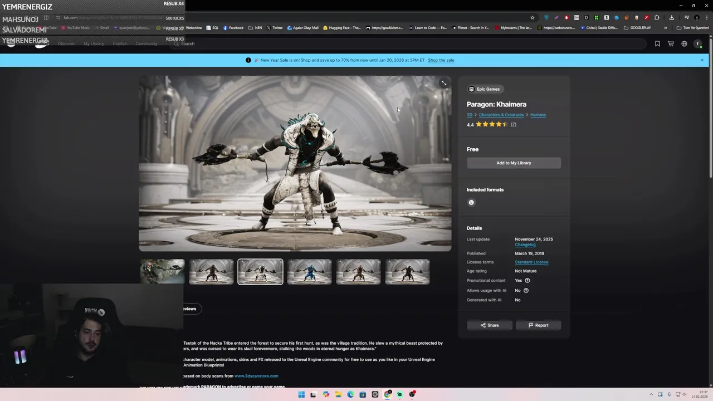Go to Characters & Creatures breadcrumb
The image size is (713, 401).
[501, 115]
